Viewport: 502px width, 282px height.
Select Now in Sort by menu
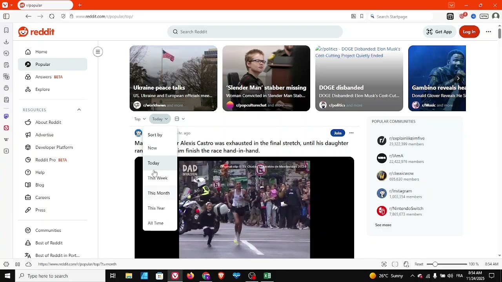[x=160, y=148]
